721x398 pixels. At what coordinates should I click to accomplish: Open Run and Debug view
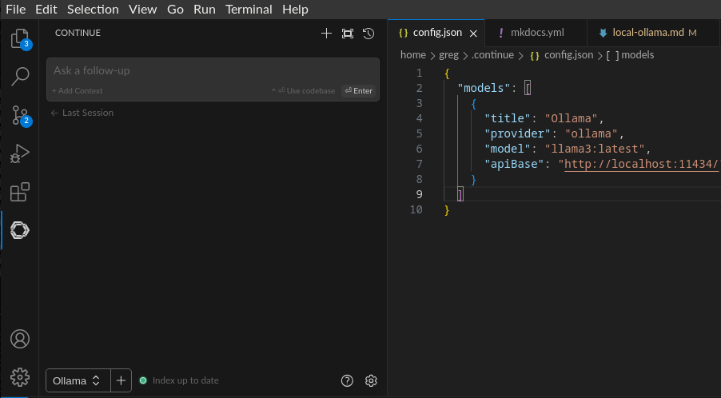[x=20, y=153]
